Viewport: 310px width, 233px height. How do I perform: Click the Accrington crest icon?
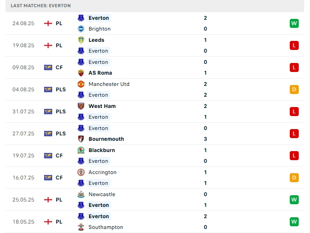point(81,172)
